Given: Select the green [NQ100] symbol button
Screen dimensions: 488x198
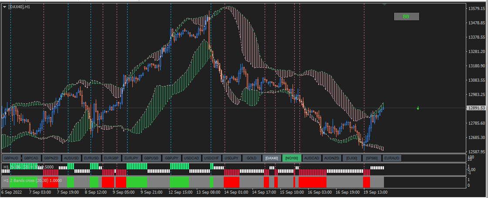Looking at the screenshot, I should (x=292, y=158).
